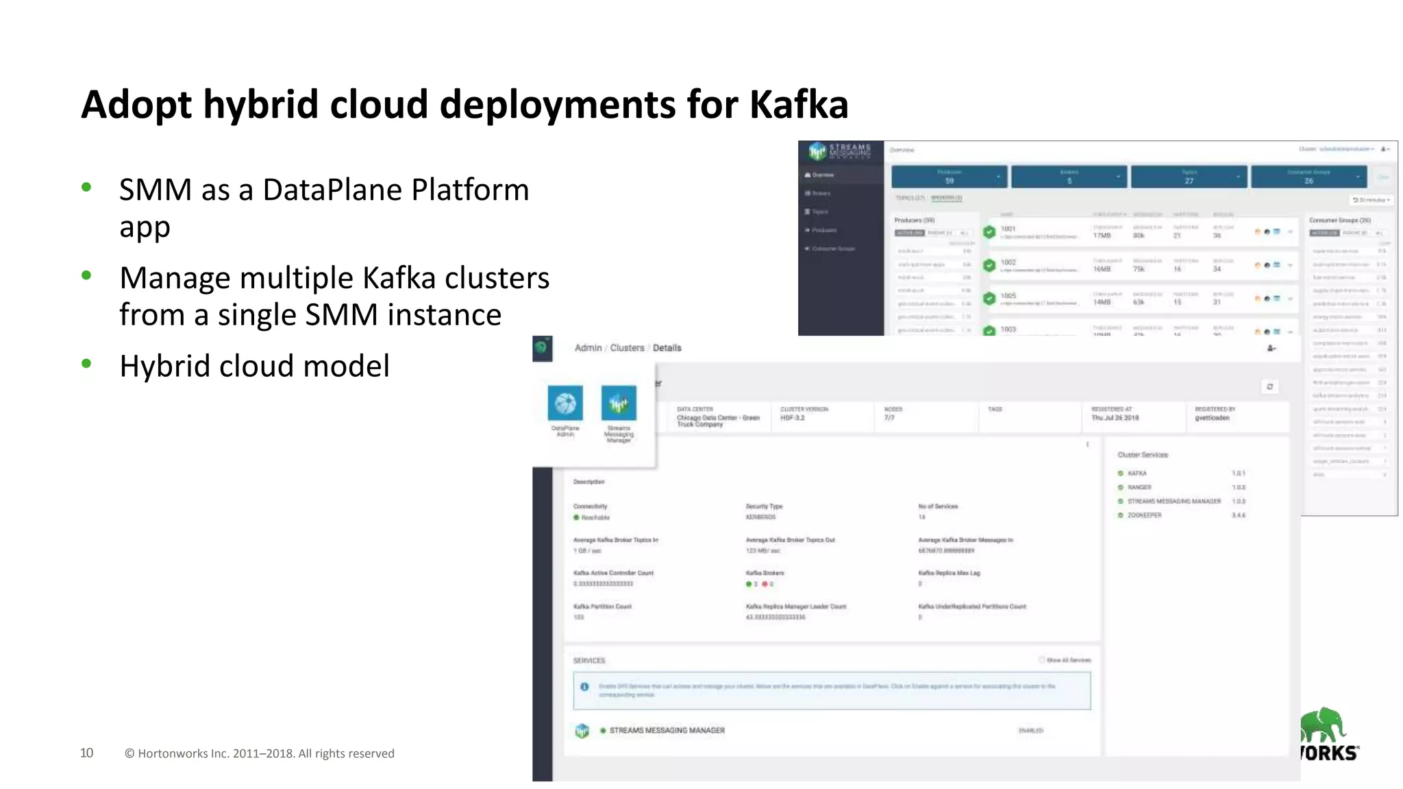Select ACTIVE filter in Producers panel

910,234
